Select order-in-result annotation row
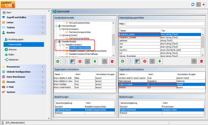The height and width of the screenshot is (125, 208). pos(162,84)
